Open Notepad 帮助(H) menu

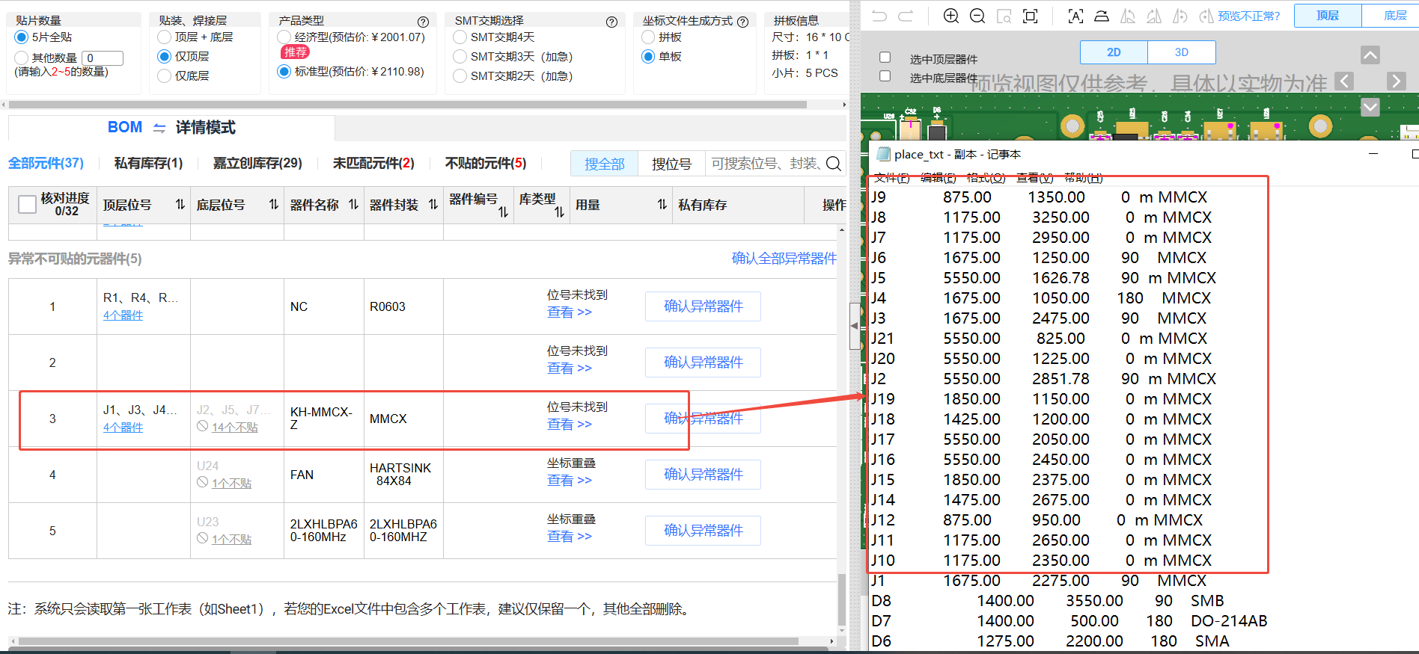tap(1084, 177)
